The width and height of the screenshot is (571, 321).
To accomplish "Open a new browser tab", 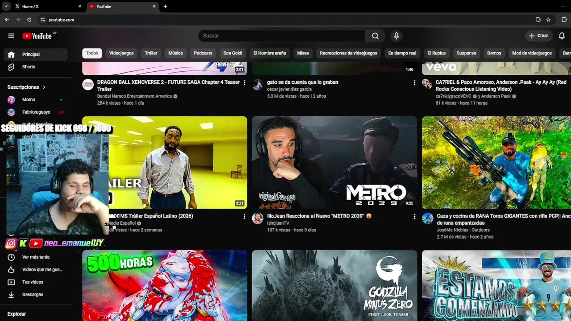I will [165, 6].
